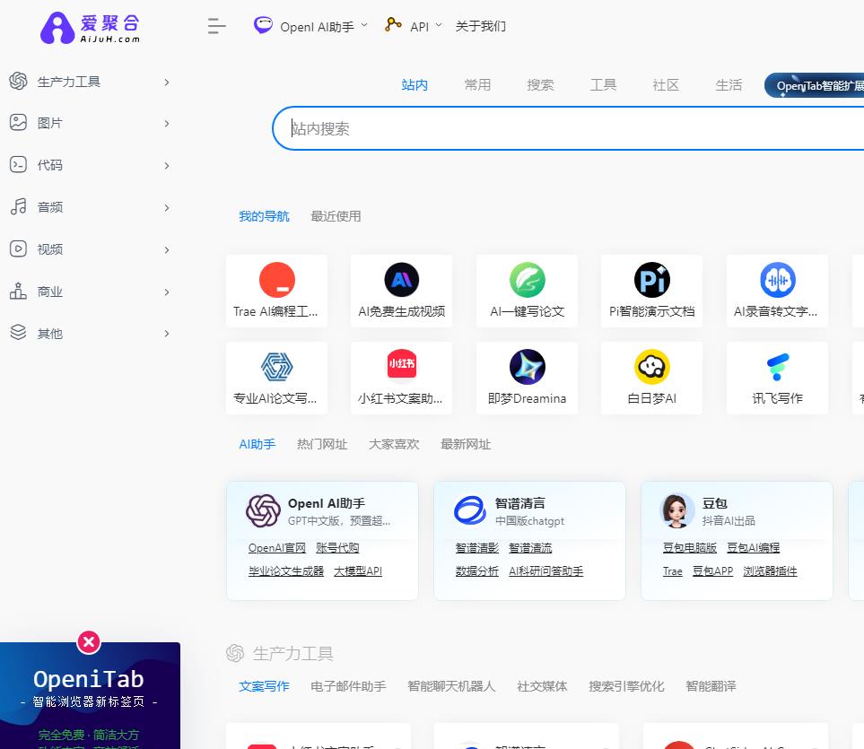Open the 讯飞写作 icon
864x749 pixels.
(777, 367)
